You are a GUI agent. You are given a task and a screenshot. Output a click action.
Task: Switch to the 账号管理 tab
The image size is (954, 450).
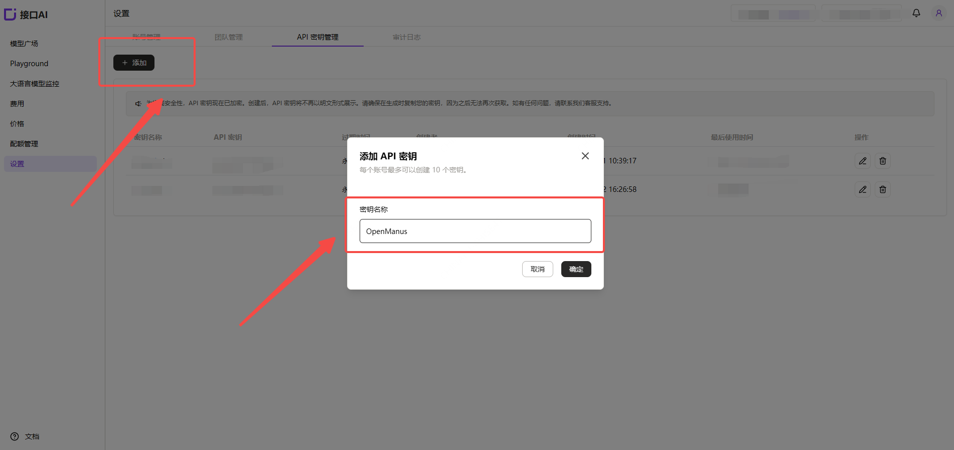[x=146, y=37]
